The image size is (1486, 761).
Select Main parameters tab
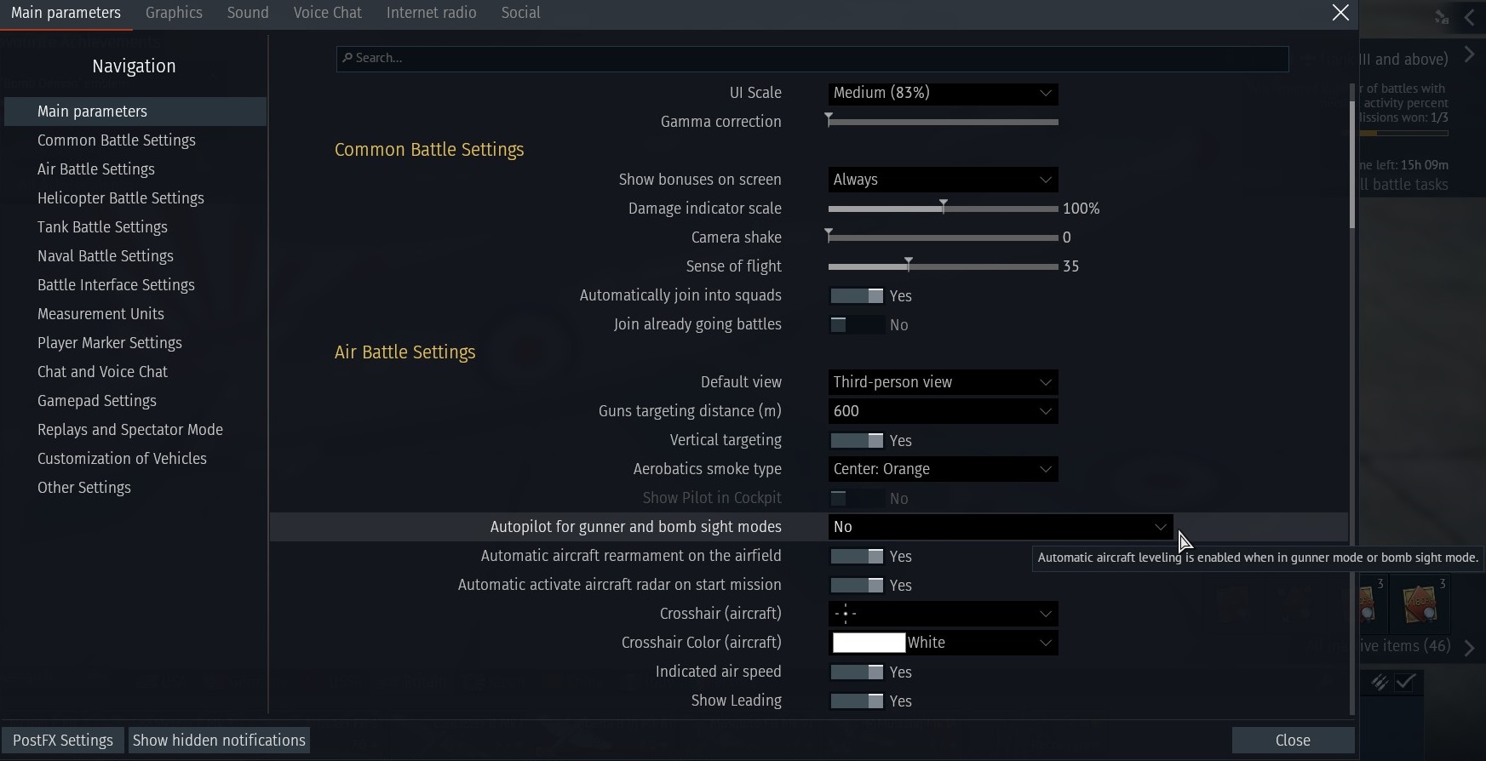click(66, 13)
